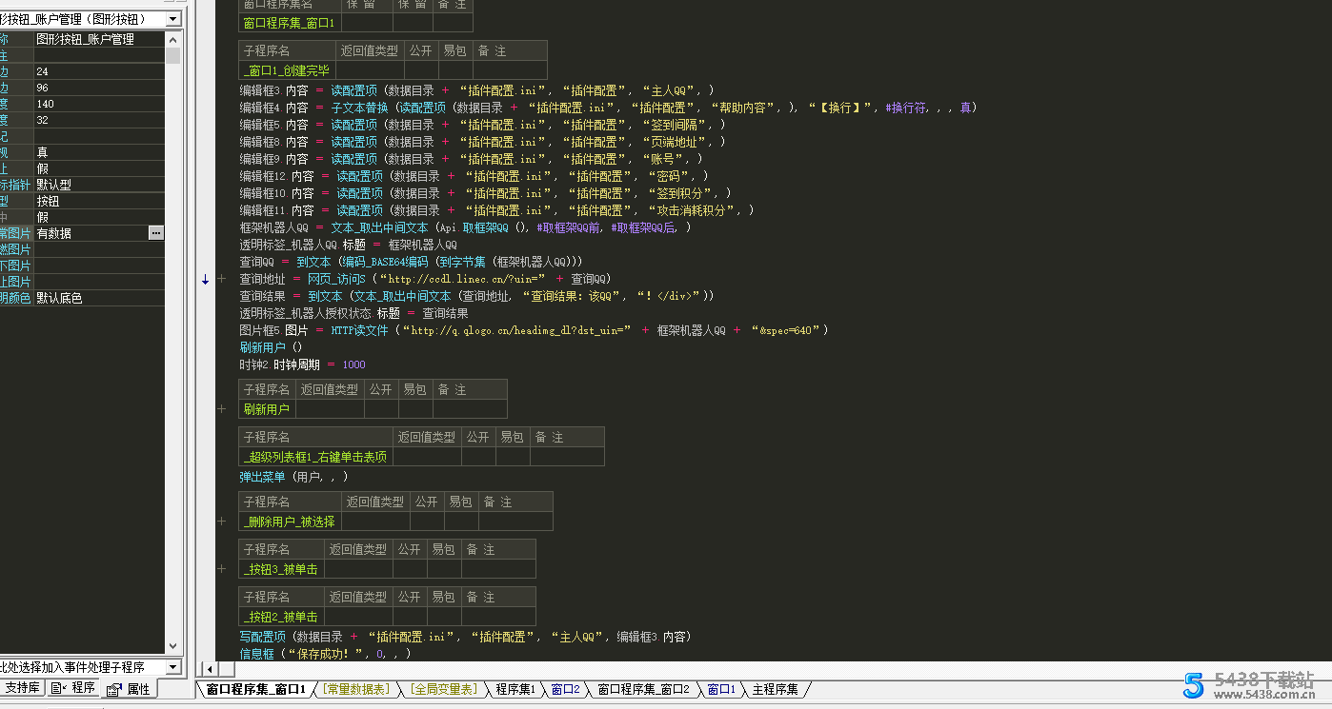1332x709 pixels.
Task: Open the 主程序集 tab
Action: (x=776, y=689)
